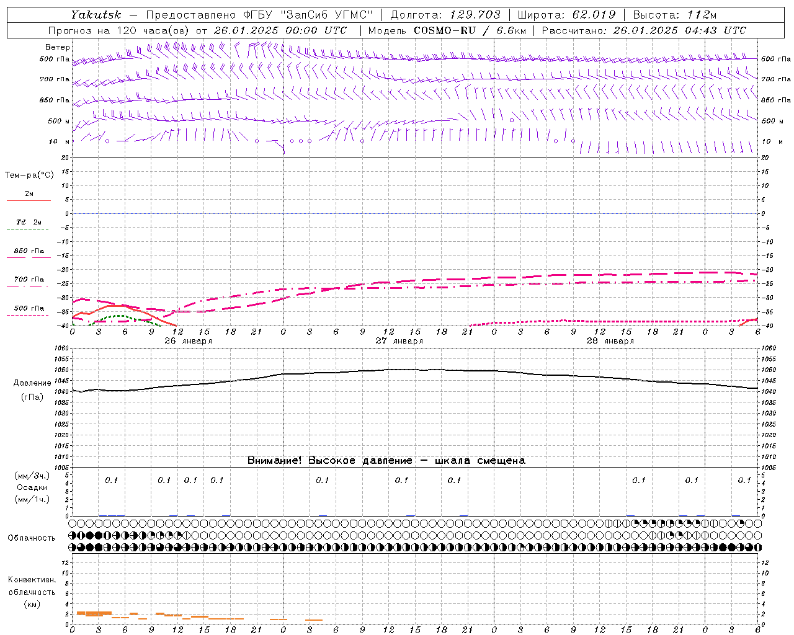794x635 pixels.
Task: Click the 'Тем-ра(°C)' temperature label
Action: tap(29, 175)
